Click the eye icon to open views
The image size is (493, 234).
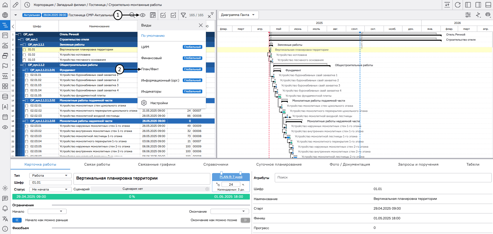tap(143, 15)
